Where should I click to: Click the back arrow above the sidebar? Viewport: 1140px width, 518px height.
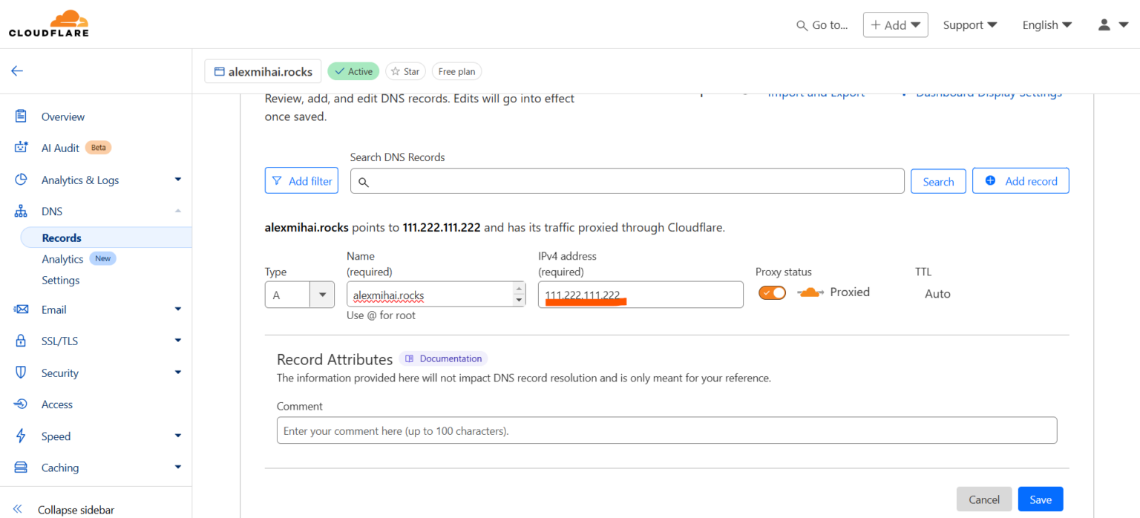[16, 71]
